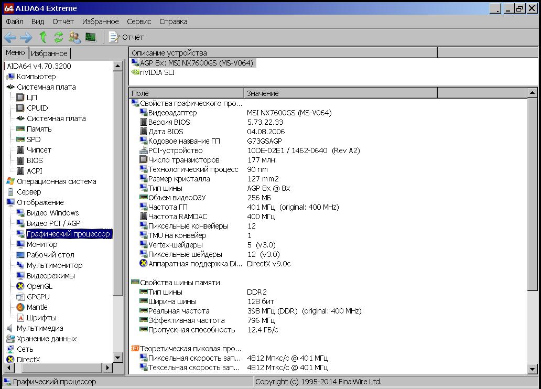Click the blue Back arrow in toolbar
The height and width of the screenshot is (389, 541).
point(10,37)
